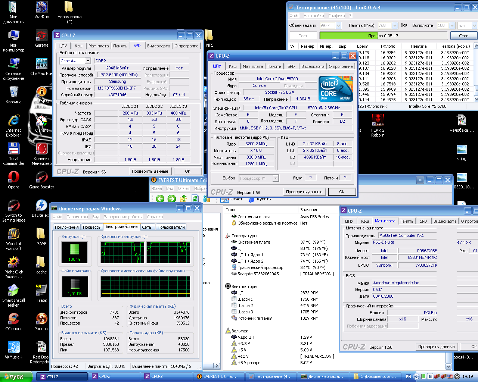This screenshot has height=382, width=478.
Task: Click the Поле column header in EVEREST
Action: pos(261,210)
